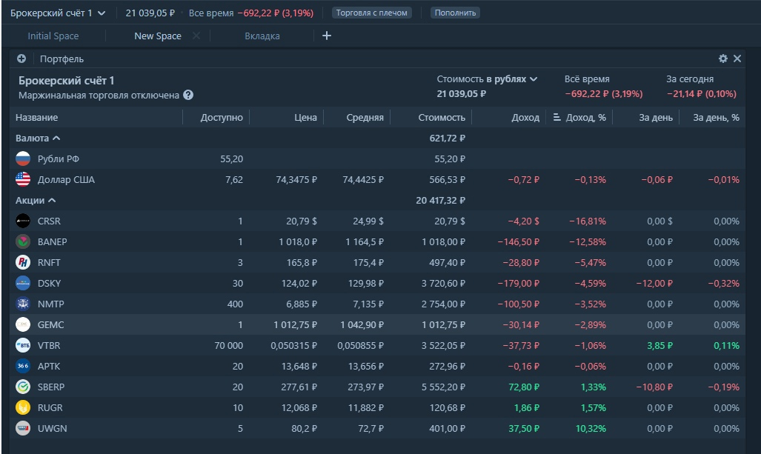The width and height of the screenshot is (761, 454).
Task: Close the New Space tab
Action: 196,36
